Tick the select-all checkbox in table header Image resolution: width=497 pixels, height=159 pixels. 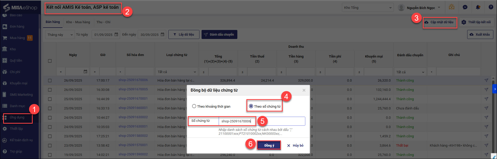pyautogui.click(x=50, y=61)
